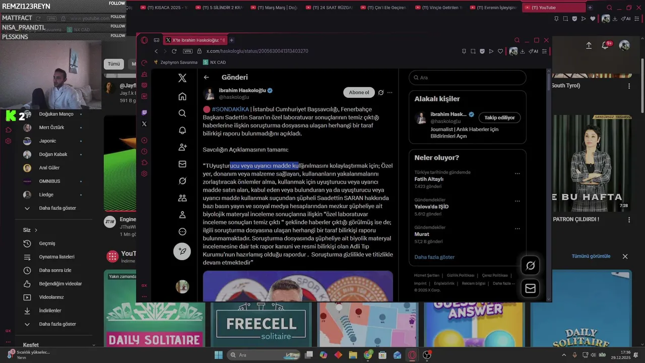Viewport: 645px width, 363px height.
Task: Open YouTube upload icon top right
Action: tap(589, 45)
